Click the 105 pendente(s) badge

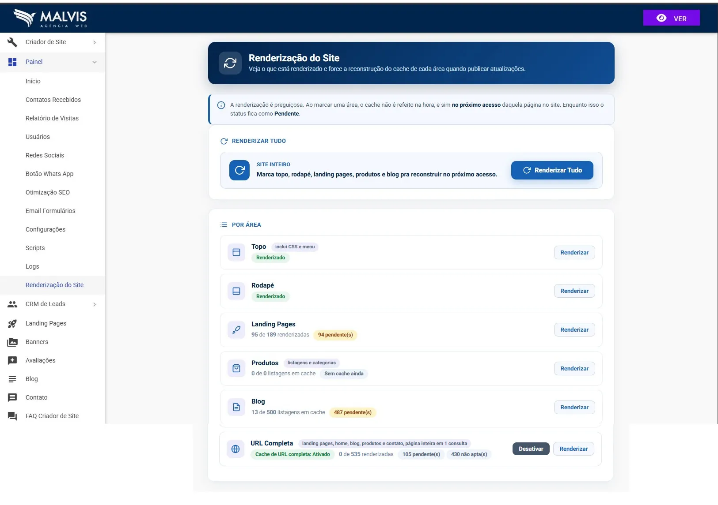click(421, 454)
